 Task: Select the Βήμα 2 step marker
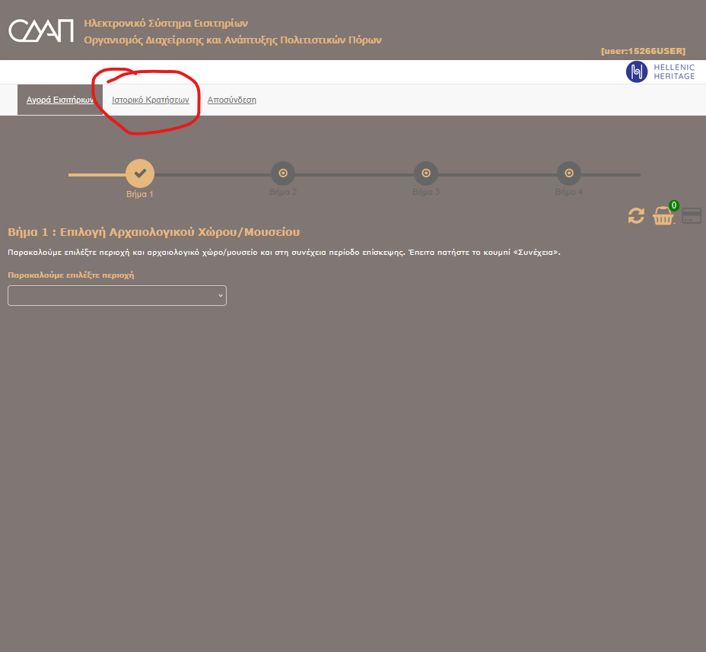(283, 173)
